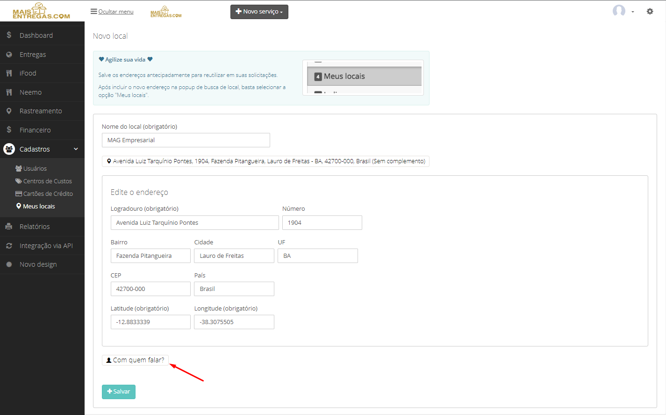Focus the CEP field
Screen dimensions: 666x415
150,289
